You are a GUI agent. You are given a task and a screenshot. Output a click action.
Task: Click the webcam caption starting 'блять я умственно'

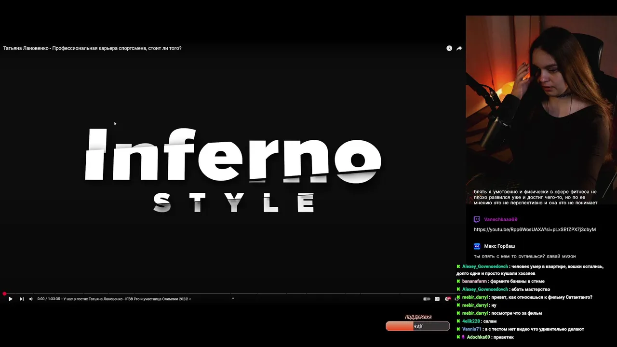535,197
